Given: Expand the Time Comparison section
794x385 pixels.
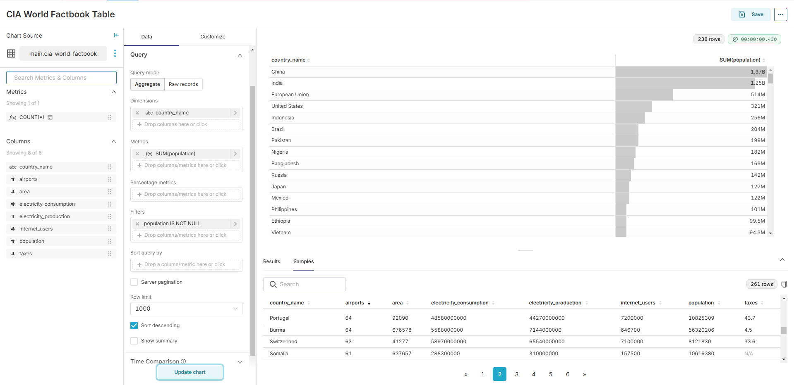Looking at the screenshot, I should coord(240,362).
